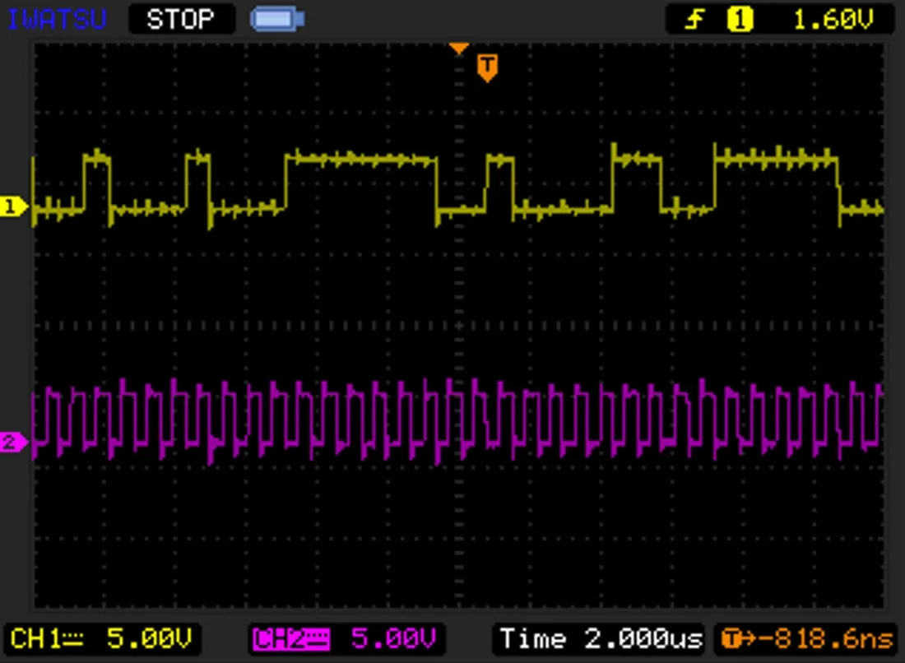
Task: Click the small orange trigger triangle at top
Action: 459,49
